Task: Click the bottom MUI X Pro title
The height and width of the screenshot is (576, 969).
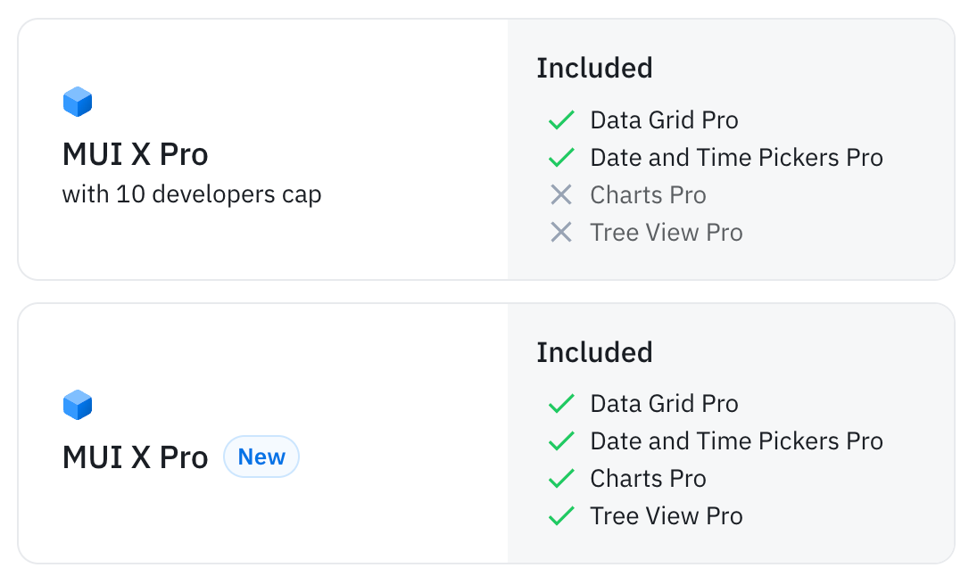Action: tap(135, 458)
